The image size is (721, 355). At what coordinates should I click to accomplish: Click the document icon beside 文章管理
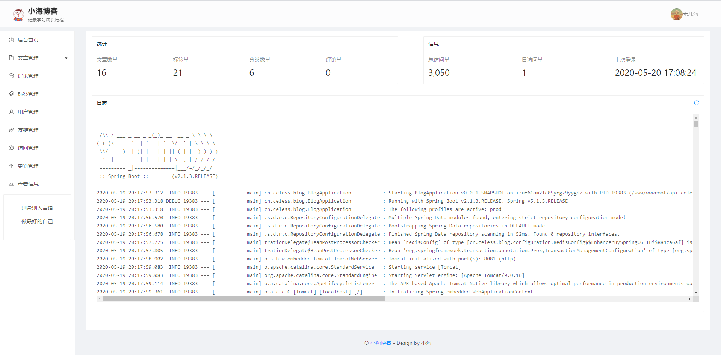11,58
